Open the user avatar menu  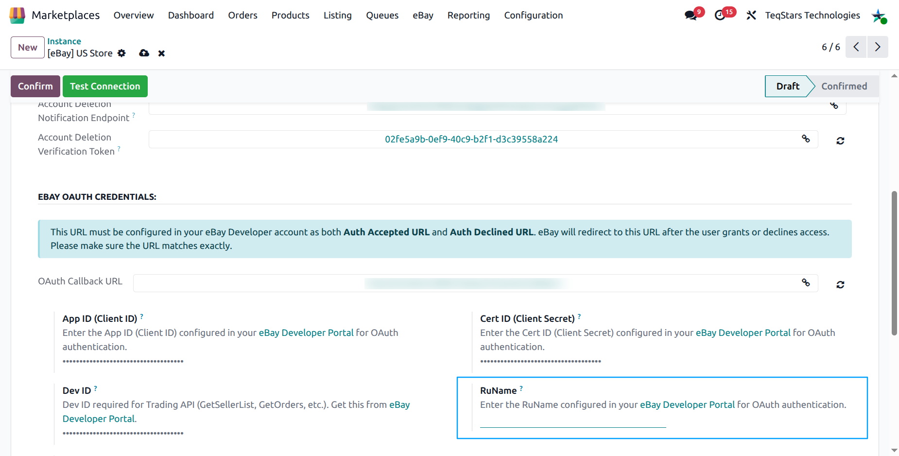pos(879,16)
